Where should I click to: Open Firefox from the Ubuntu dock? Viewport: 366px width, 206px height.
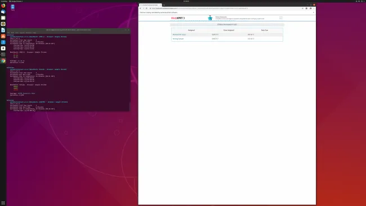click(x=3, y=6)
